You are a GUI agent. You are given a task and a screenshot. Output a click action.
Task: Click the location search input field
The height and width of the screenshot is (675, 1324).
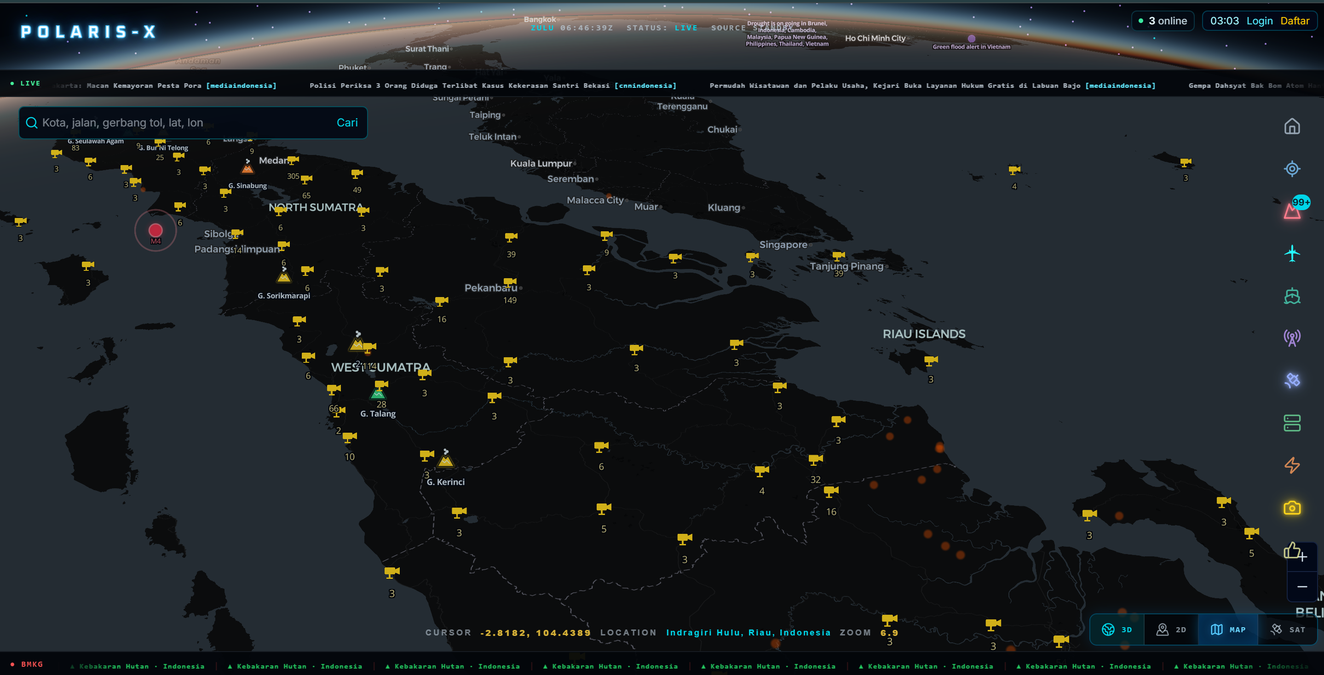[185, 122]
